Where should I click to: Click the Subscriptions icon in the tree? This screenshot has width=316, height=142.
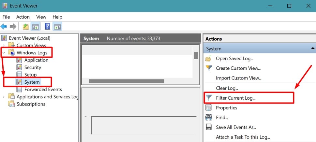click(x=11, y=104)
